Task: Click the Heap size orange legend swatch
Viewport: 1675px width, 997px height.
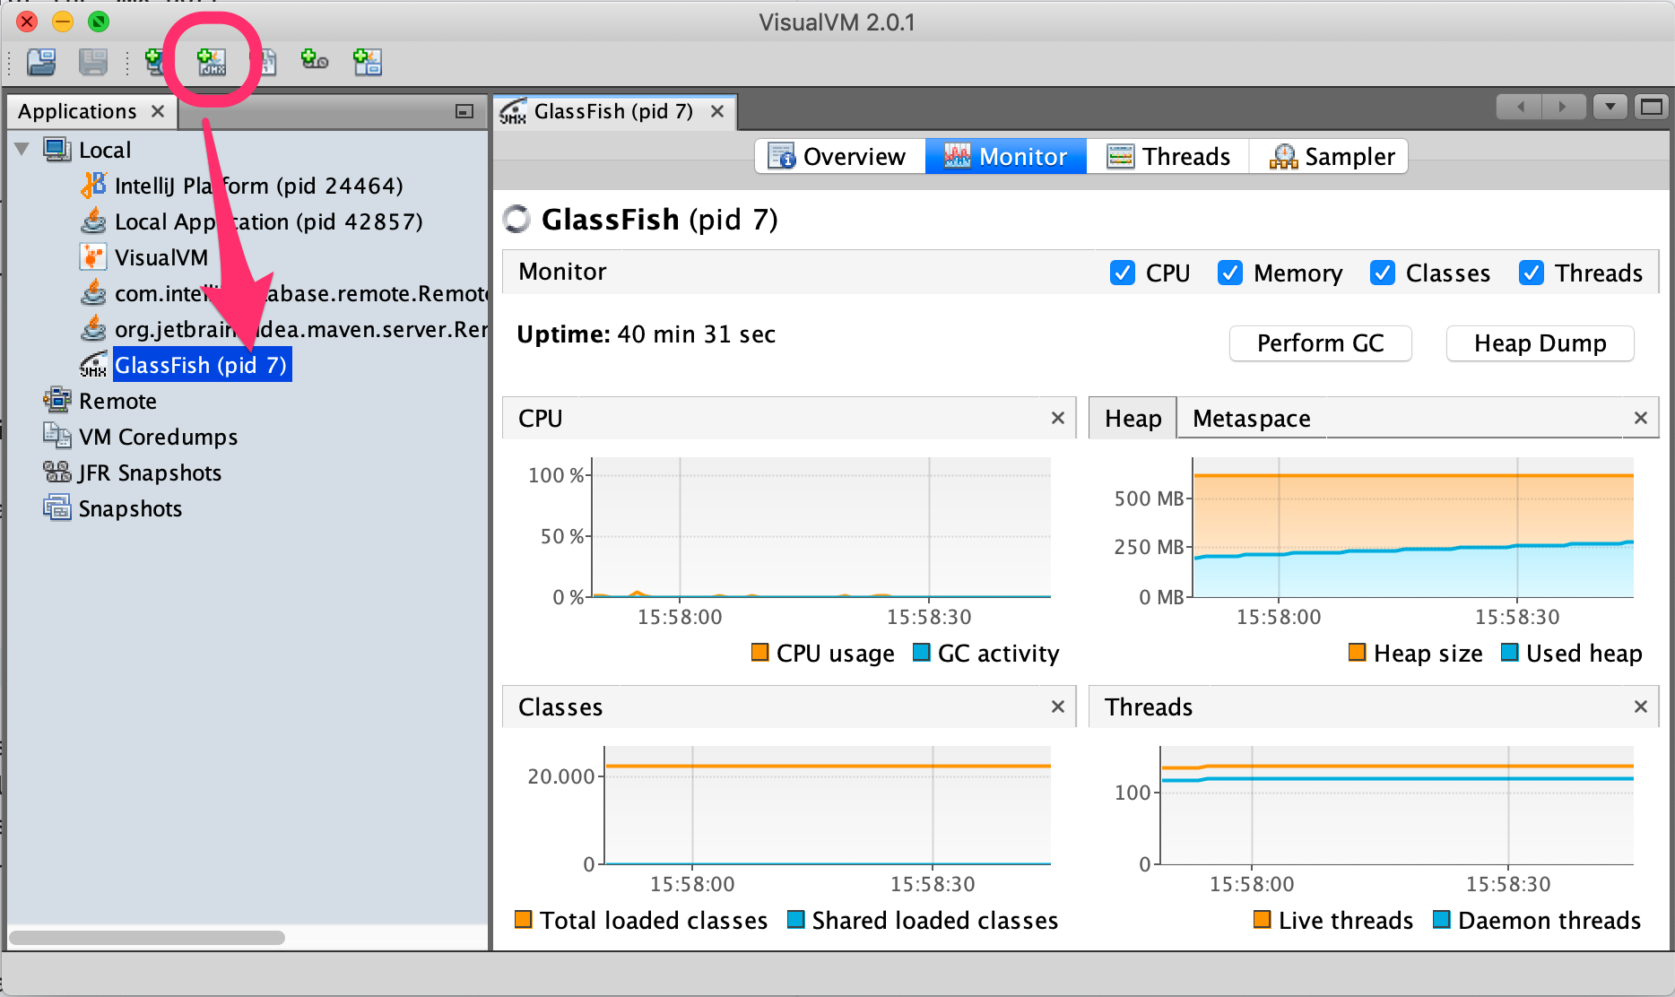Action: pyautogui.click(x=1357, y=652)
